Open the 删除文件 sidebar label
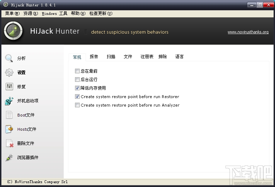Screen dimensions: 275x187 click(25, 143)
